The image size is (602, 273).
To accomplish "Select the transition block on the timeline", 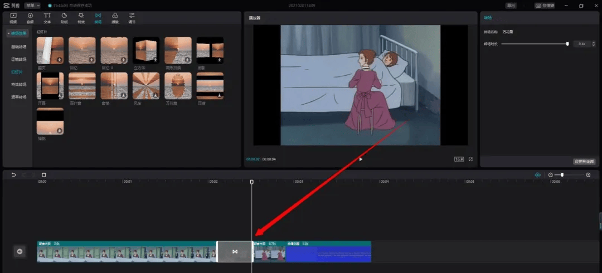I will point(235,251).
